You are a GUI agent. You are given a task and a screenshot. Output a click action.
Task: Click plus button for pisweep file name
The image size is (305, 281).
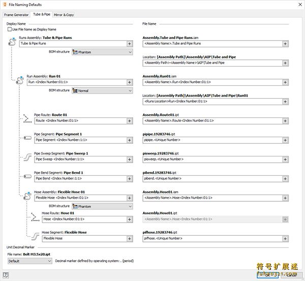click(x=285, y=159)
